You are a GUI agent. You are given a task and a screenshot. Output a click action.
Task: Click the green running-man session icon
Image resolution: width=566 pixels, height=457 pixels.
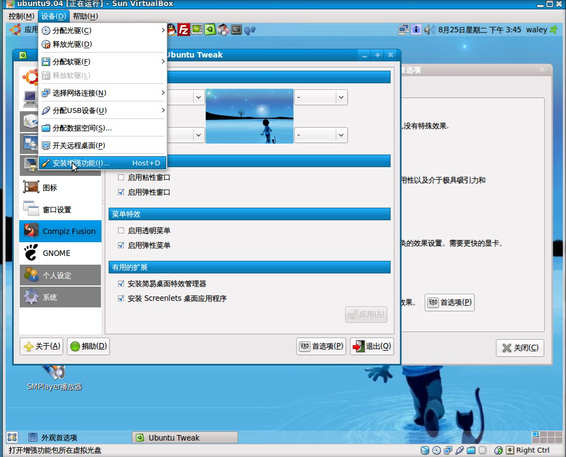pyautogui.click(x=554, y=30)
